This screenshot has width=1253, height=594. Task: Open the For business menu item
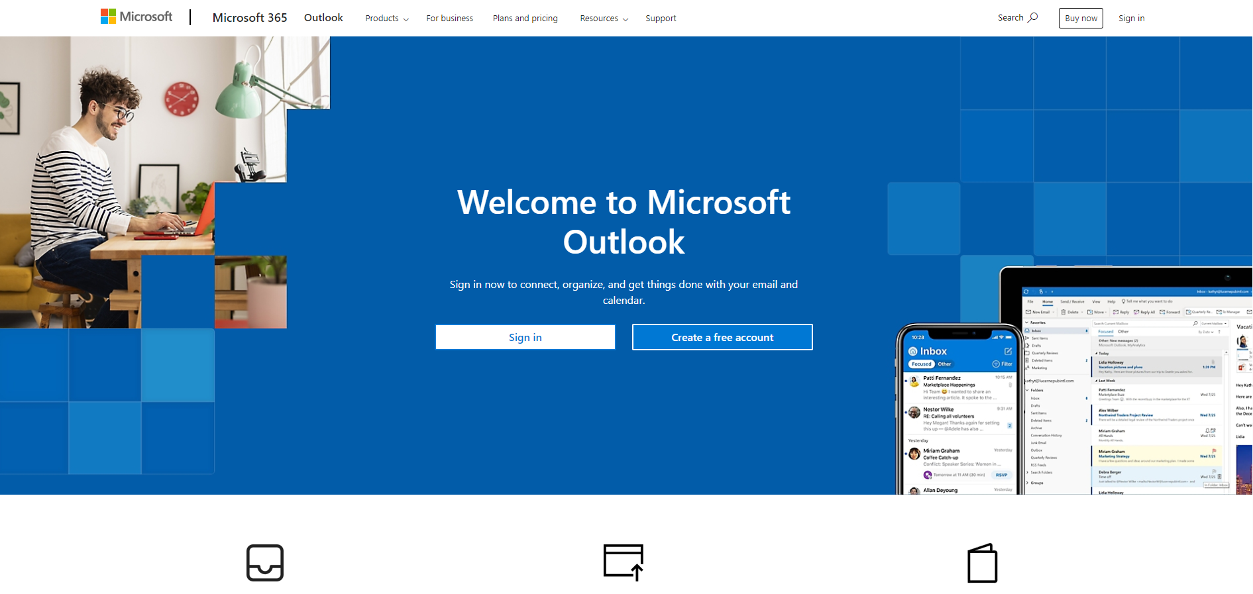pos(449,19)
